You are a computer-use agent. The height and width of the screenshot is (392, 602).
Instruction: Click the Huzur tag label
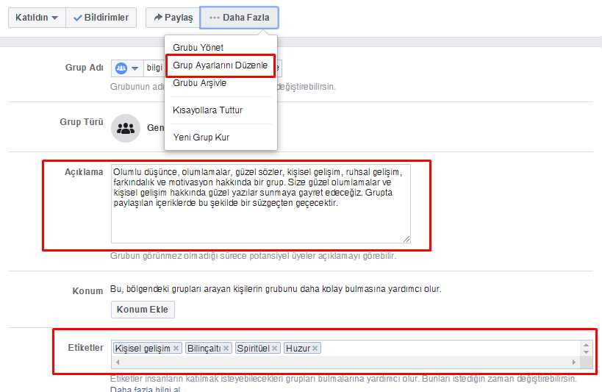coord(298,348)
